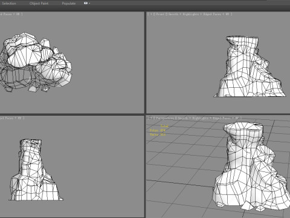Open the ribbon options dropdown arrow
Image resolution: width=290 pixels, height=218 pixels.
tap(89, 4)
